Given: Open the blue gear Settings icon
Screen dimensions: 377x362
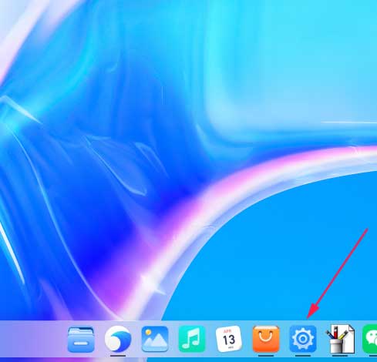Looking at the screenshot, I should tap(303, 339).
